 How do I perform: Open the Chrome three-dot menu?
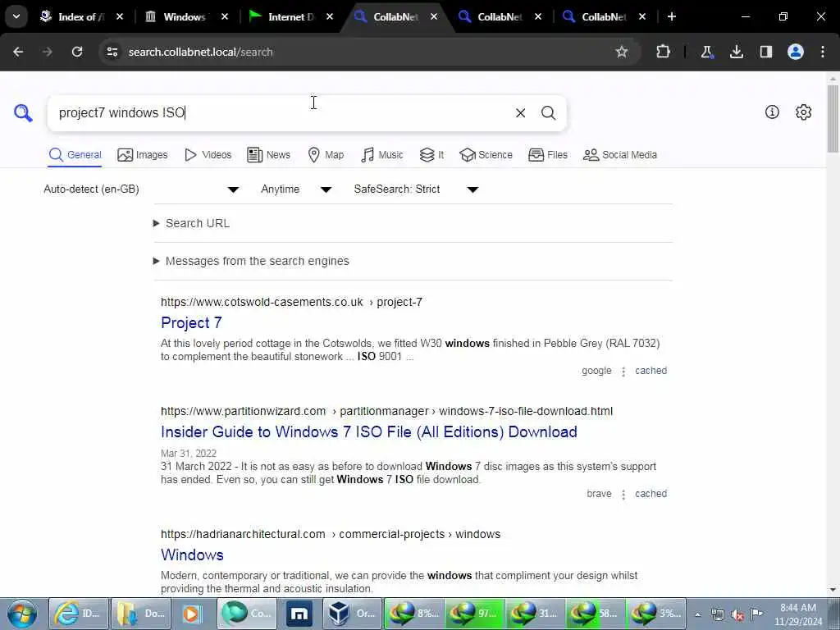click(x=823, y=52)
